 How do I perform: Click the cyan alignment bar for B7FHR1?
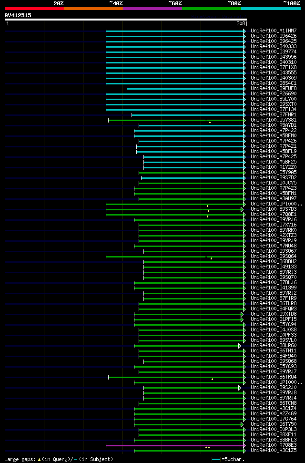click(187, 115)
